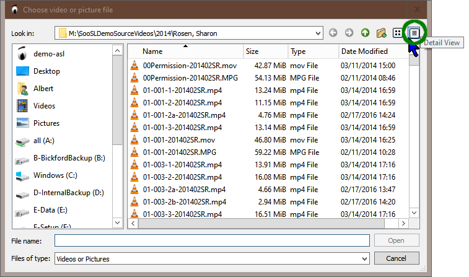
Task: Click size cell 2.94 MiB
Action: coord(272,202)
